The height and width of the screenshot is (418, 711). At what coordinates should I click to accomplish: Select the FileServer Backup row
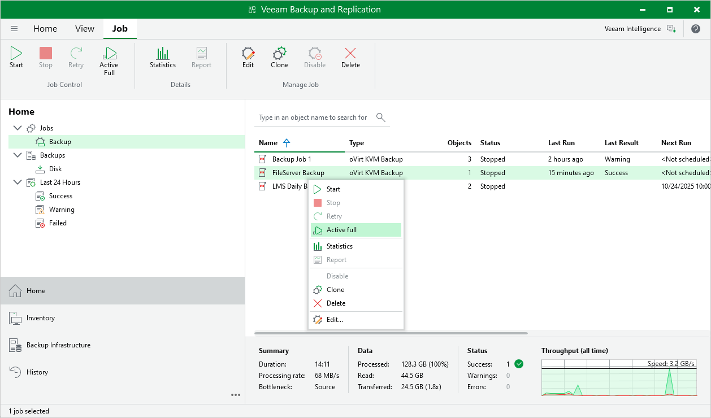(483, 173)
